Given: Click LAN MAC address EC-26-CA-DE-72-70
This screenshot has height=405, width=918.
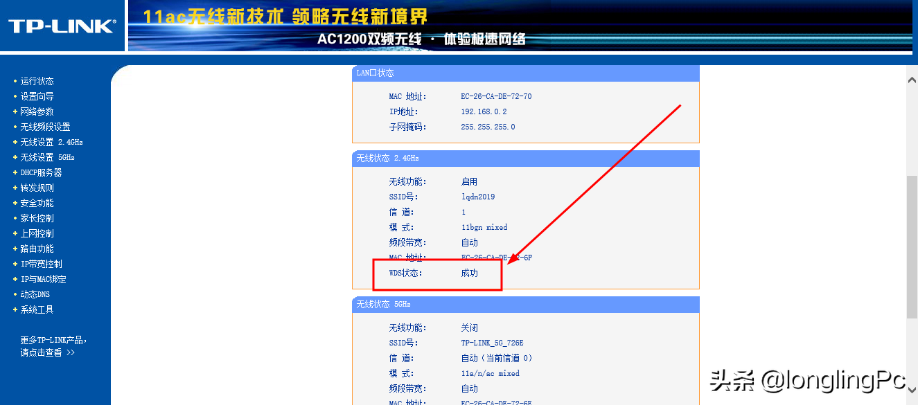Looking at the screenshot, I should pos(496,96).
